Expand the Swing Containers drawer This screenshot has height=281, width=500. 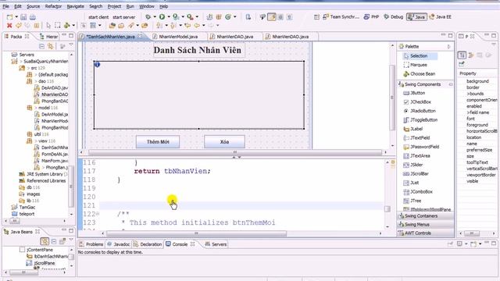426,215
